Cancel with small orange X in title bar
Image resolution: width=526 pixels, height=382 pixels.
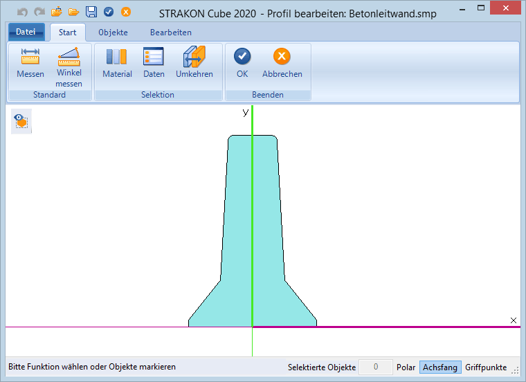126,12
